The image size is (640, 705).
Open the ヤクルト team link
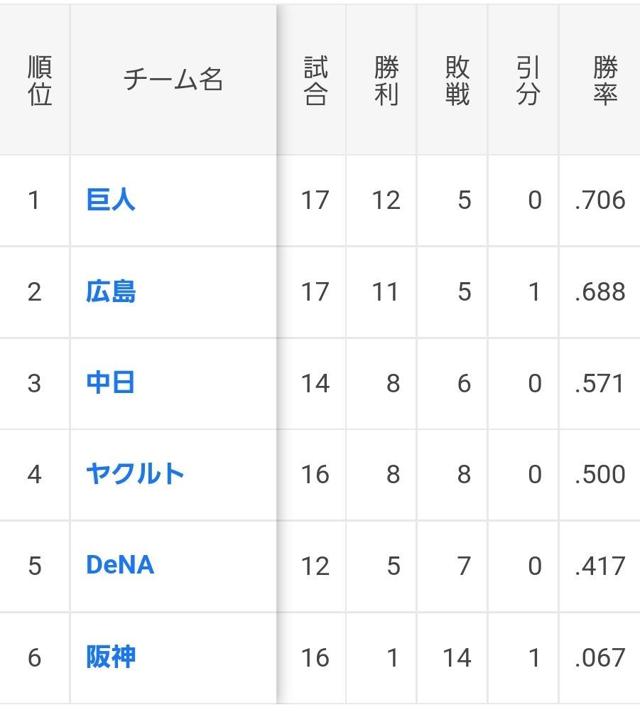click(135, 474)
